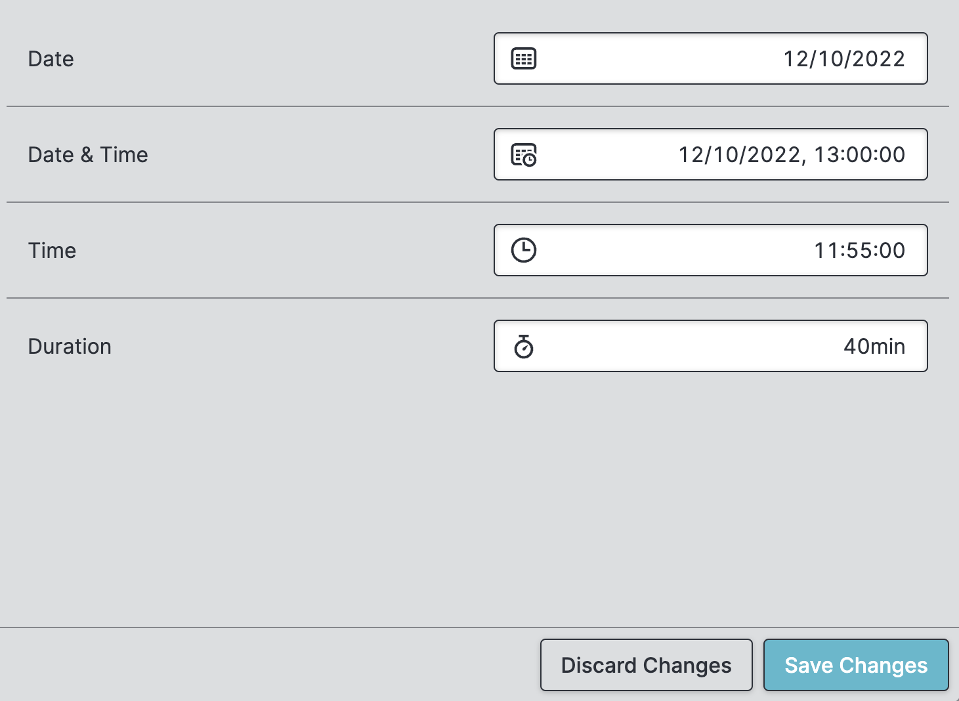Viewport: 959px width, 701px height.
Task: Click the "Date & Time" row label
Action: click(x=88, y=155)
